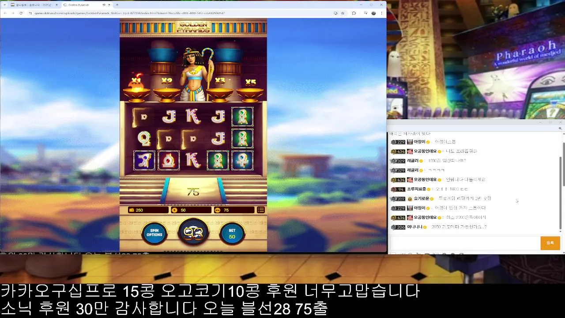Close the Golden Pyramids tab
Viewport: 565px width, 318px height.
click(109, 5)
